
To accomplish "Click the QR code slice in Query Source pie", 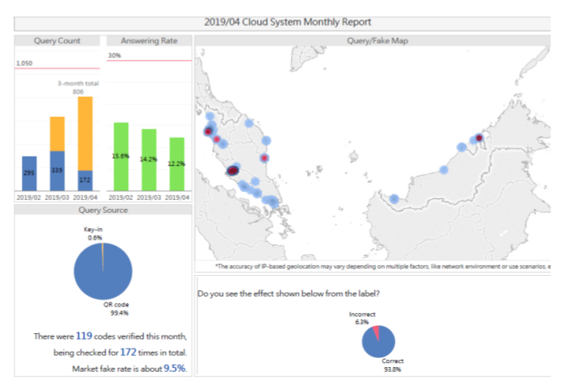I will click(103, 271).
